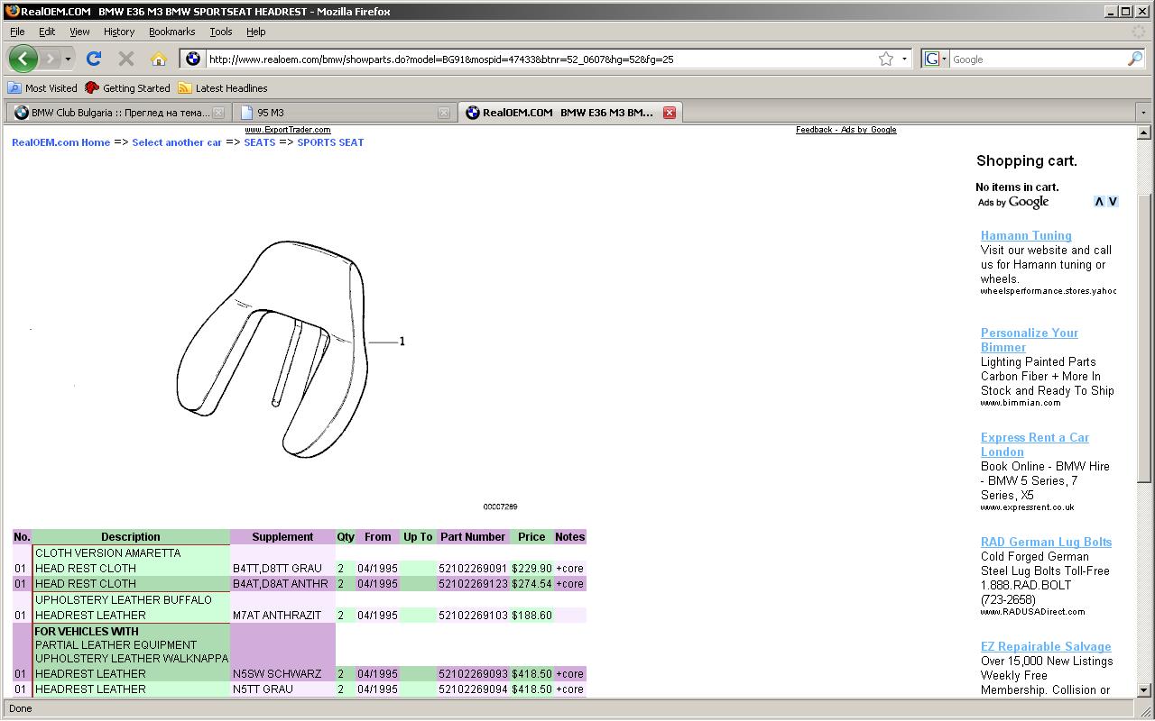The height and width of the screenshot is (721, 1155).
Task: Open the View menu
Action: [x=79, y=32]
